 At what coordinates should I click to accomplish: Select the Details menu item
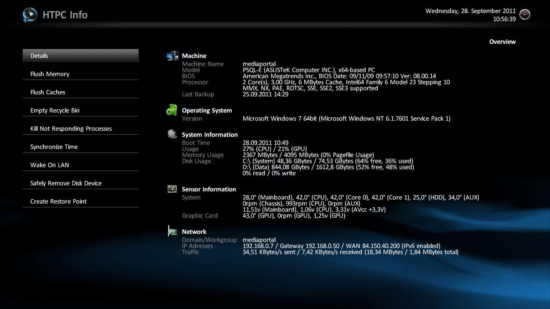point(80,56)
